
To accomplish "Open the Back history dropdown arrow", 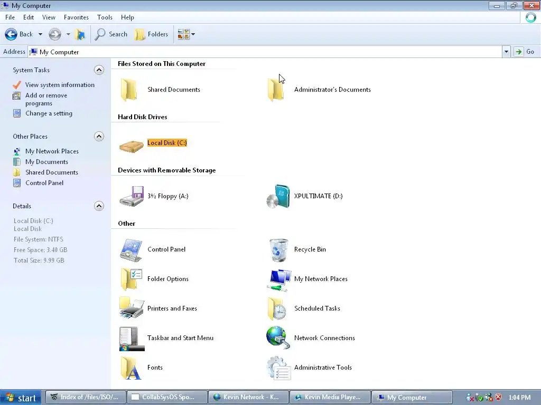I will (40, 34).
